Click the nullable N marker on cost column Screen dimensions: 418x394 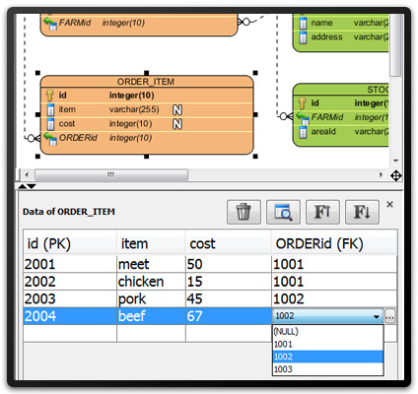click(x=177, y=124)
